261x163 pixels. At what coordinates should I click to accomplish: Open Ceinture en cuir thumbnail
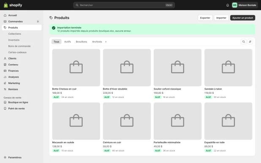[x=127, y=121]
